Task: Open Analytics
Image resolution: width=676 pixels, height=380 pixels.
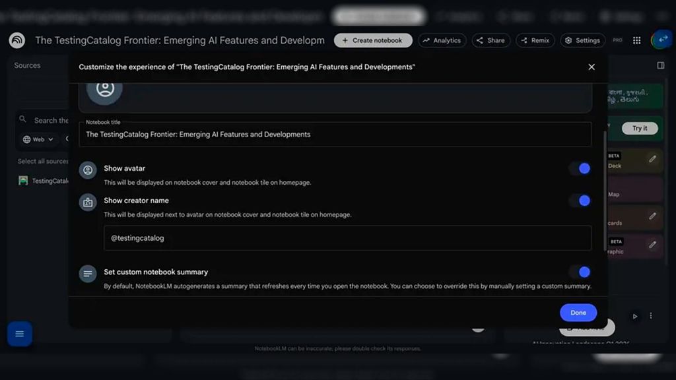Action: click(x=442, y=40)
